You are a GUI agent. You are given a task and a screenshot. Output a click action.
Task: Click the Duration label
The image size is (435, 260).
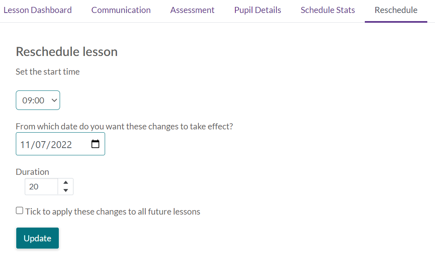tap(32, 172)
